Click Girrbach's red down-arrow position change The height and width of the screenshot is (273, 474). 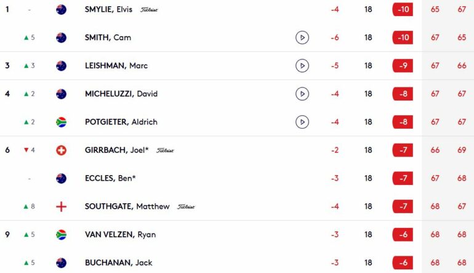pos(30,150)
